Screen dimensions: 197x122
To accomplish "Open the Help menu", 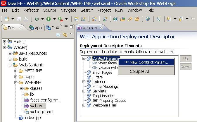I will tap(150, 10).
